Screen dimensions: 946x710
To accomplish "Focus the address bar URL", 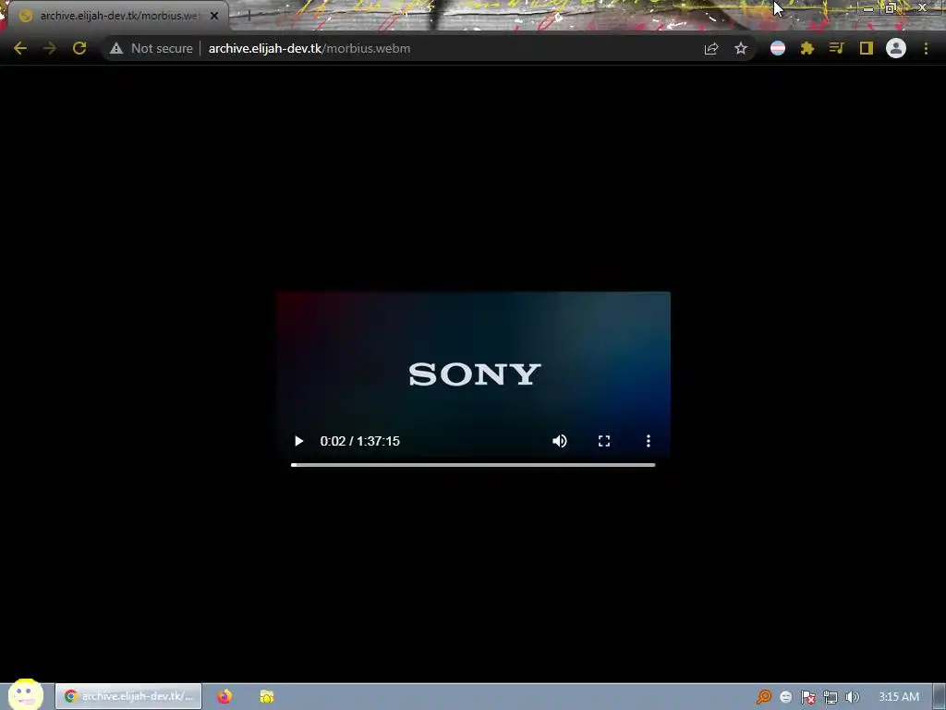I will click(309, 48).
